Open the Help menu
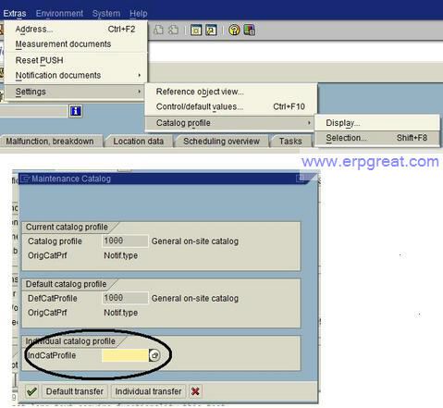 click(x=139, y=14)
